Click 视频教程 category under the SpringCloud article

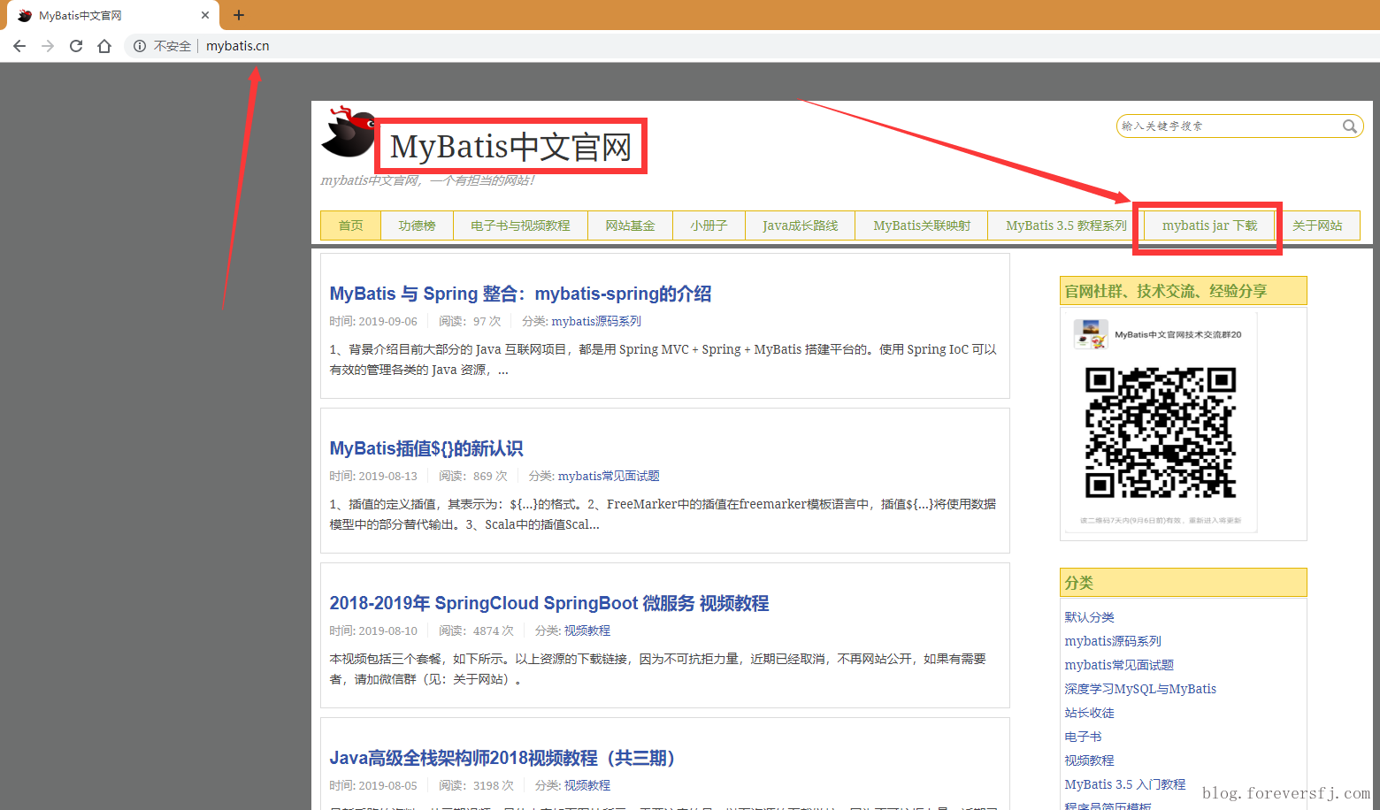587,630
